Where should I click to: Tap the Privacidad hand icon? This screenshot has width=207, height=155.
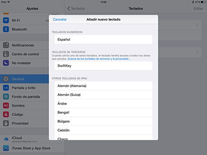6,123
